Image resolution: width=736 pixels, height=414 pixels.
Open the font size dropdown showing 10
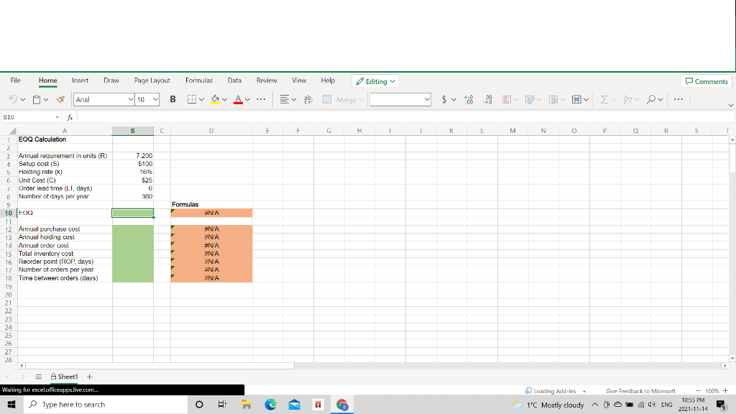[144, 99]
